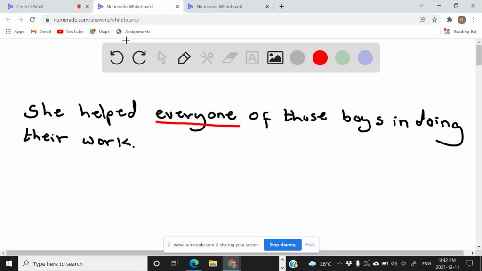
Task: Select the pointer selection tool
Action: click(x=162, y=58)
